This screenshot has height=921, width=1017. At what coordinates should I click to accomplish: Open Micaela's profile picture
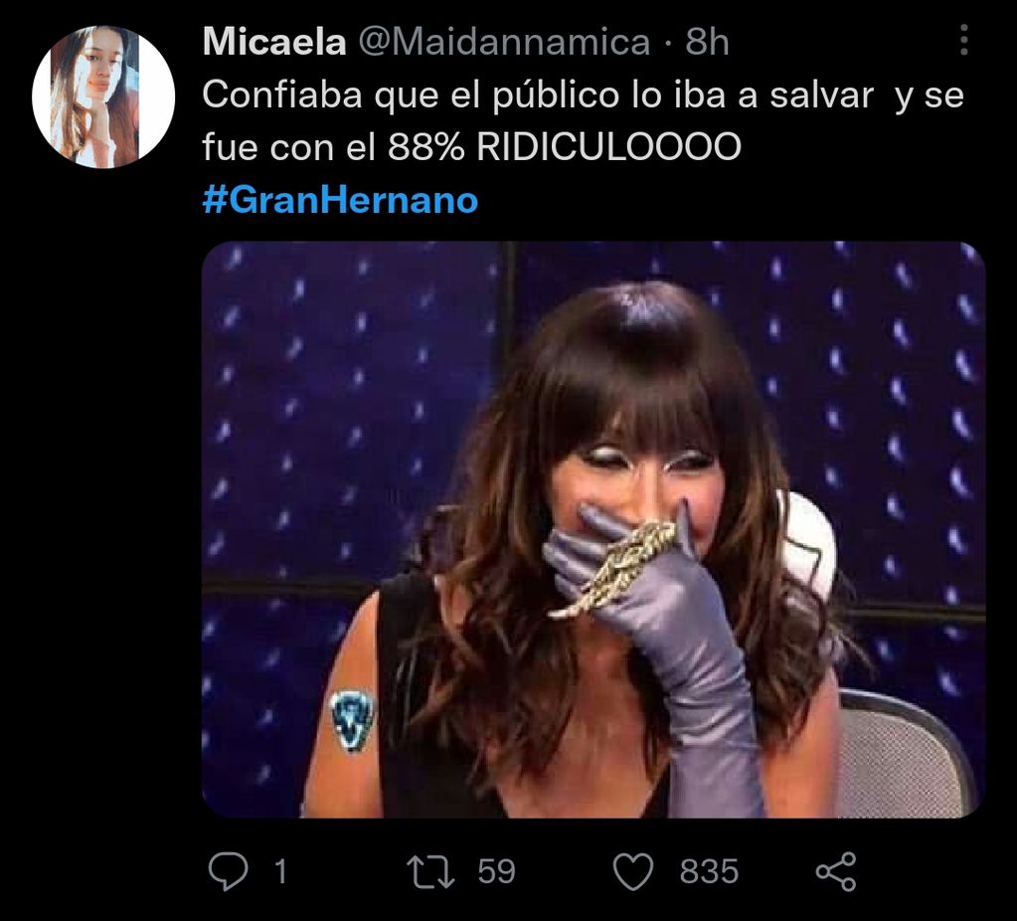103,96
